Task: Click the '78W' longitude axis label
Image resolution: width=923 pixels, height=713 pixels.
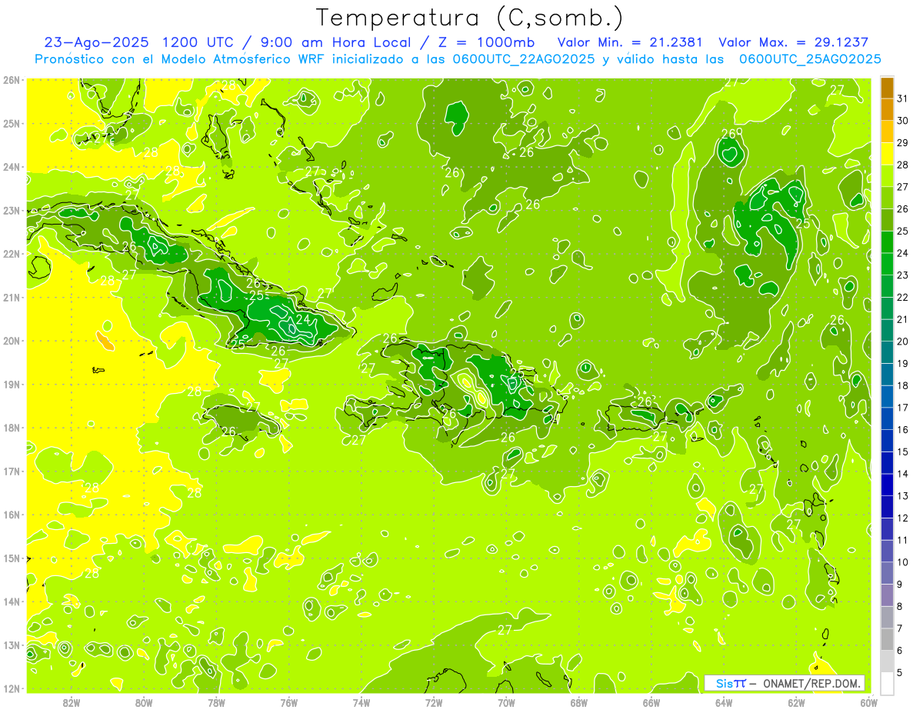Action: coord(216,702)
